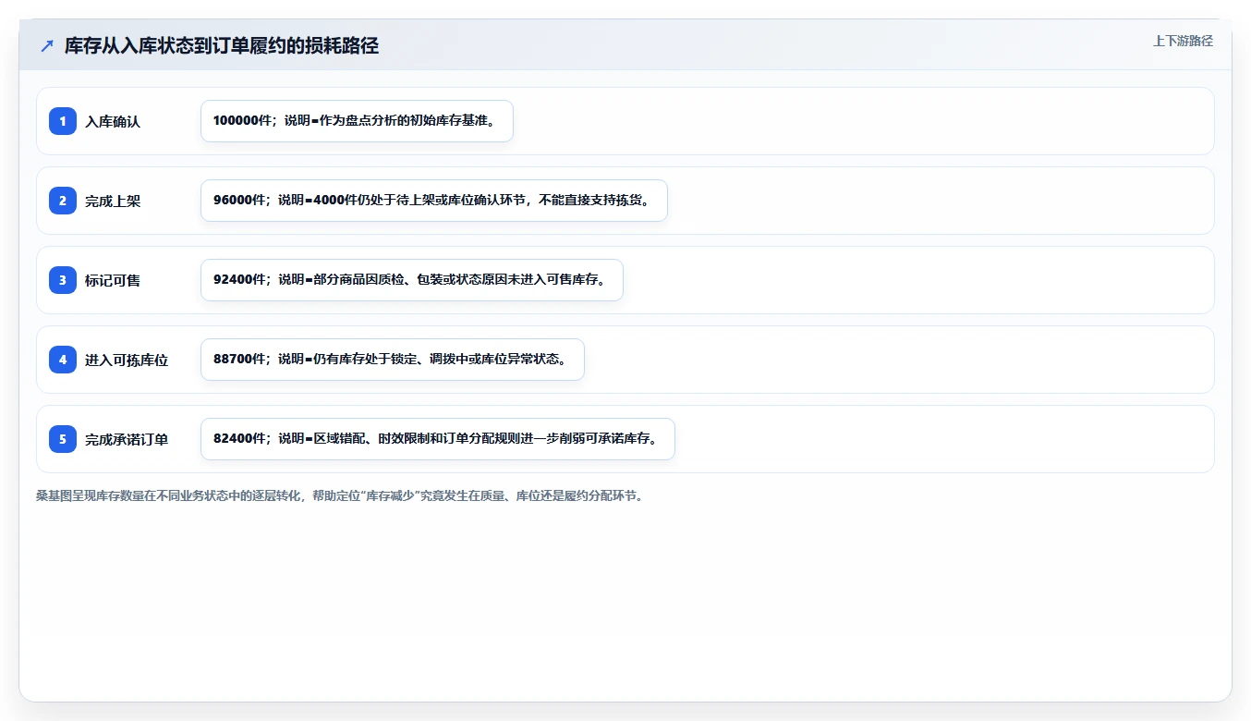Select the 完成上架 stage label
1251x721 pixels.
(113, 201)
